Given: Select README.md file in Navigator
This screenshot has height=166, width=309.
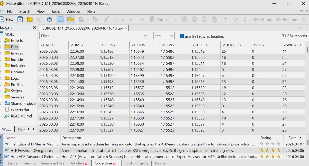Looking at the screenshot, I should (21, 116).
